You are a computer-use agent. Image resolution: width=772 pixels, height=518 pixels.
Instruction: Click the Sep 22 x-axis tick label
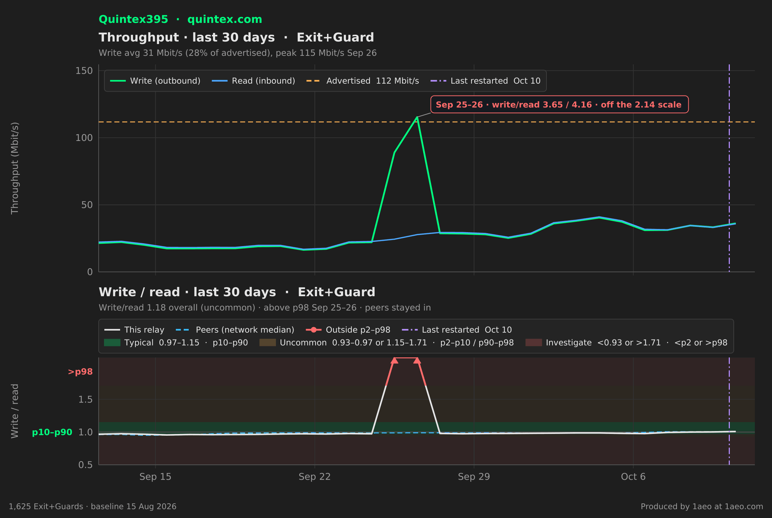point(315,477)
